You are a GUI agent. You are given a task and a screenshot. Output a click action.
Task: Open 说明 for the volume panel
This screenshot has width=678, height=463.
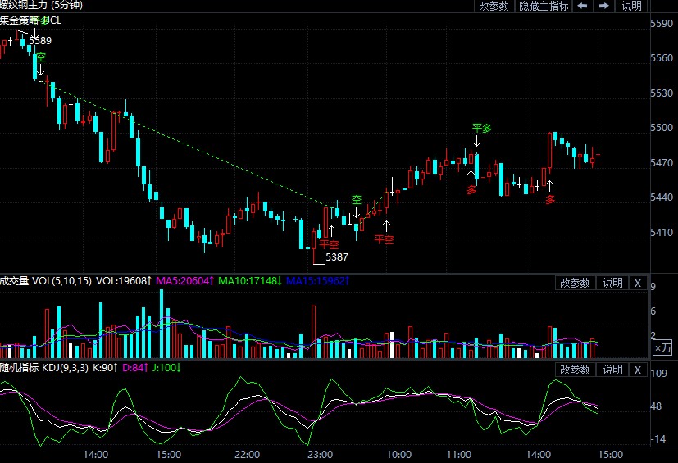point(612,283)
